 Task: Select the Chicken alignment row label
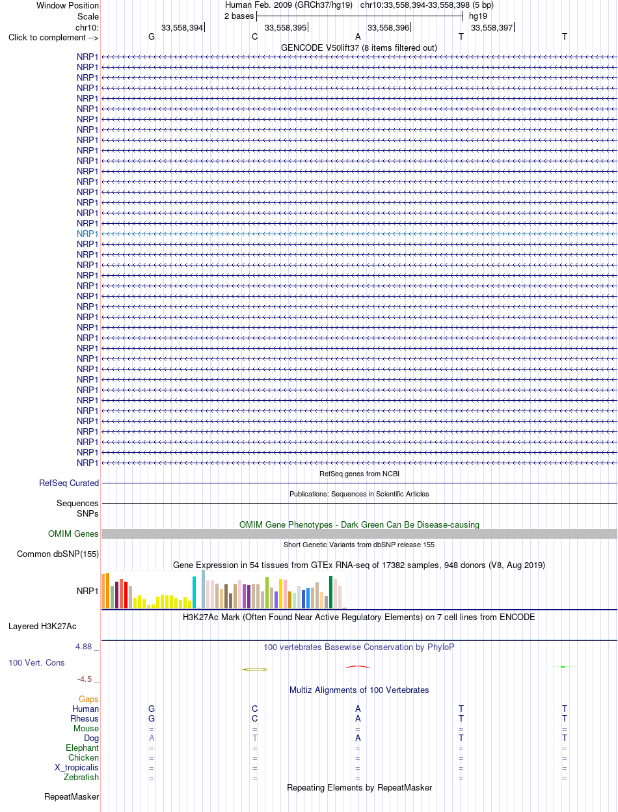[84, 758]
